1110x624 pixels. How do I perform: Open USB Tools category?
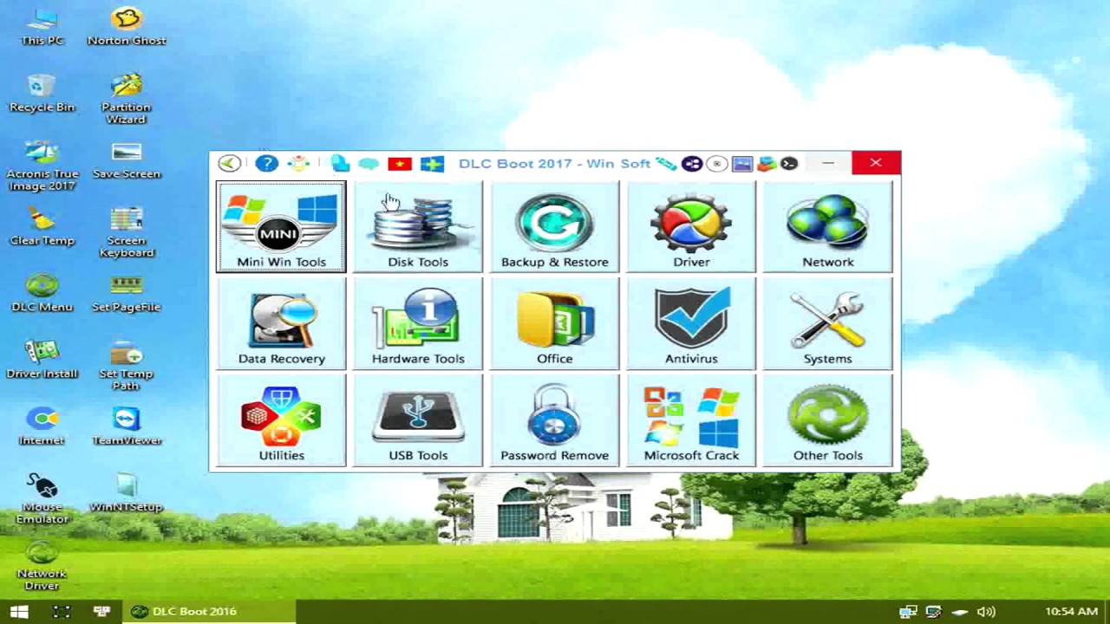[x=418, y=421]
